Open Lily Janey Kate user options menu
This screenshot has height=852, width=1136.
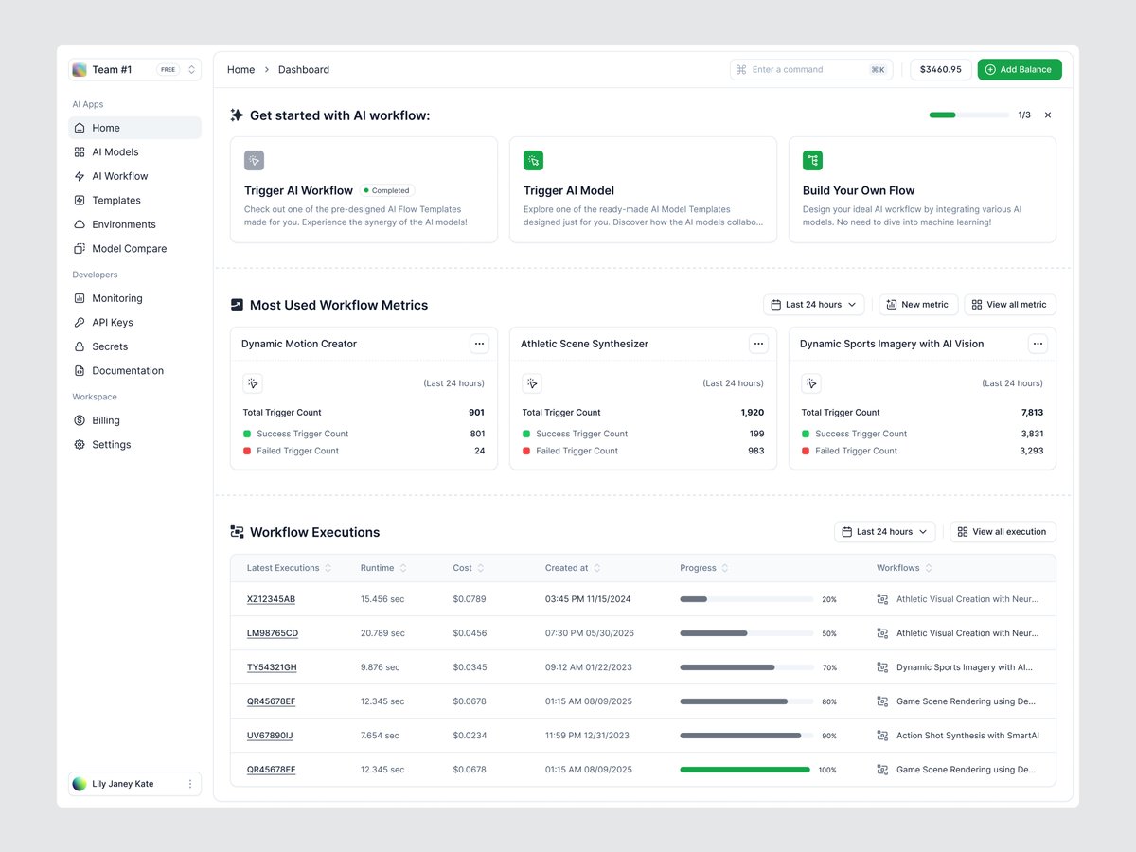pos(190,784)
